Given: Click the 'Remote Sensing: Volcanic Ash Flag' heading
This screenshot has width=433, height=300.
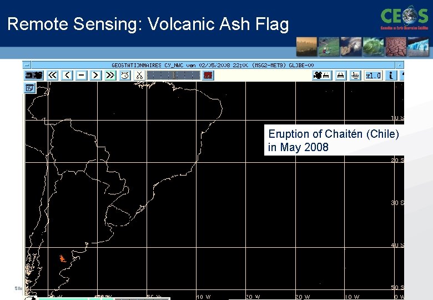Looking at the screenshot, I should 148,24.
